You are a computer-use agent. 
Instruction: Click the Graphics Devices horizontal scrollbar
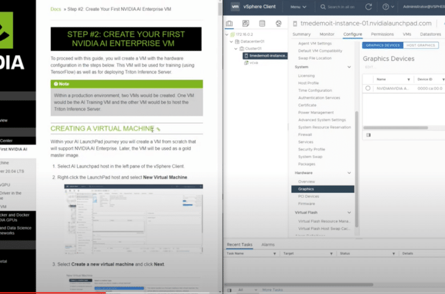click(x=395, y=128)
